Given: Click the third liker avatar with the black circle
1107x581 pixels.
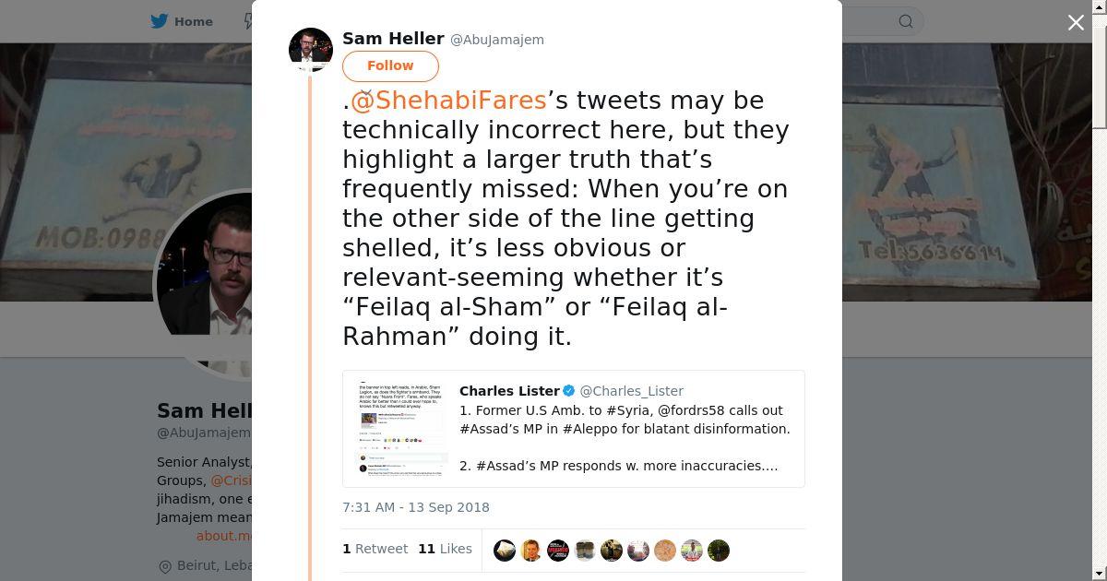Looking at the screenshot, I should coord(558,551).
